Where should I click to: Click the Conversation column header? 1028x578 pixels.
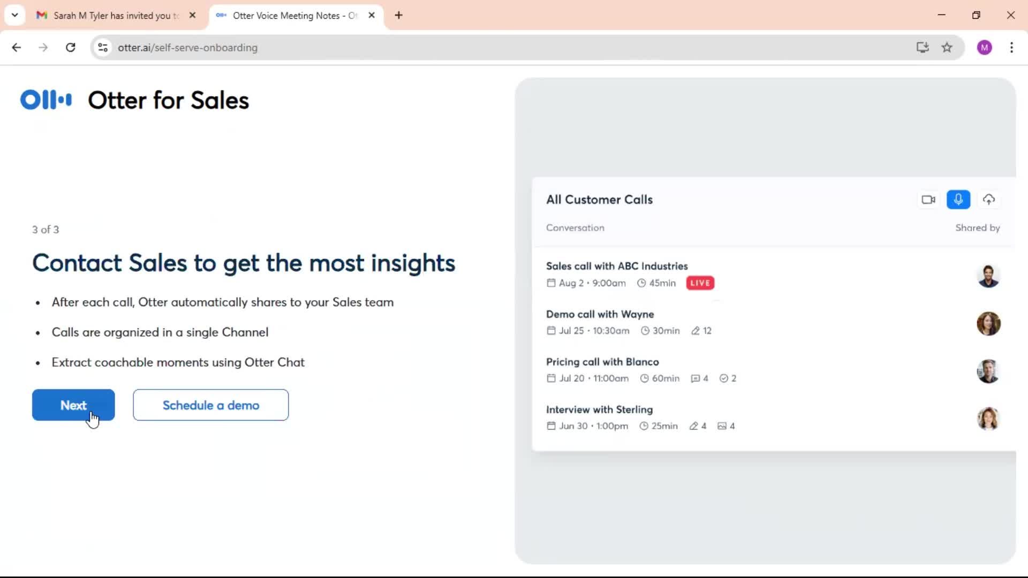tap(575, 227)
